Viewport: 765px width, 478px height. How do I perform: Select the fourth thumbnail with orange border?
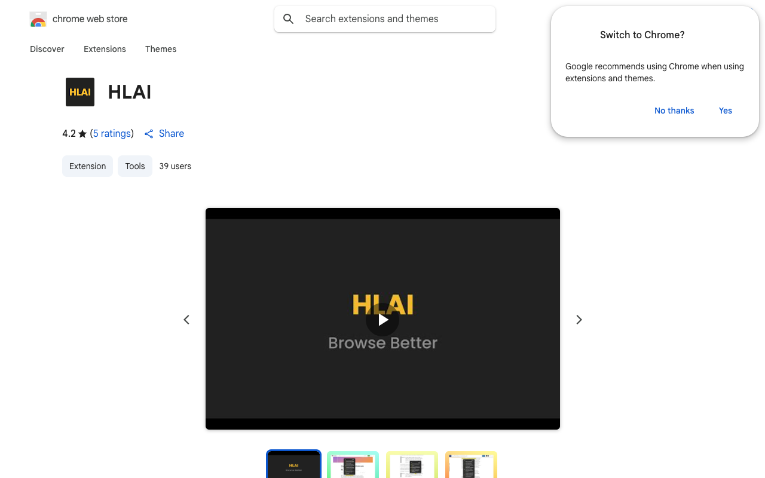[471, 464]
